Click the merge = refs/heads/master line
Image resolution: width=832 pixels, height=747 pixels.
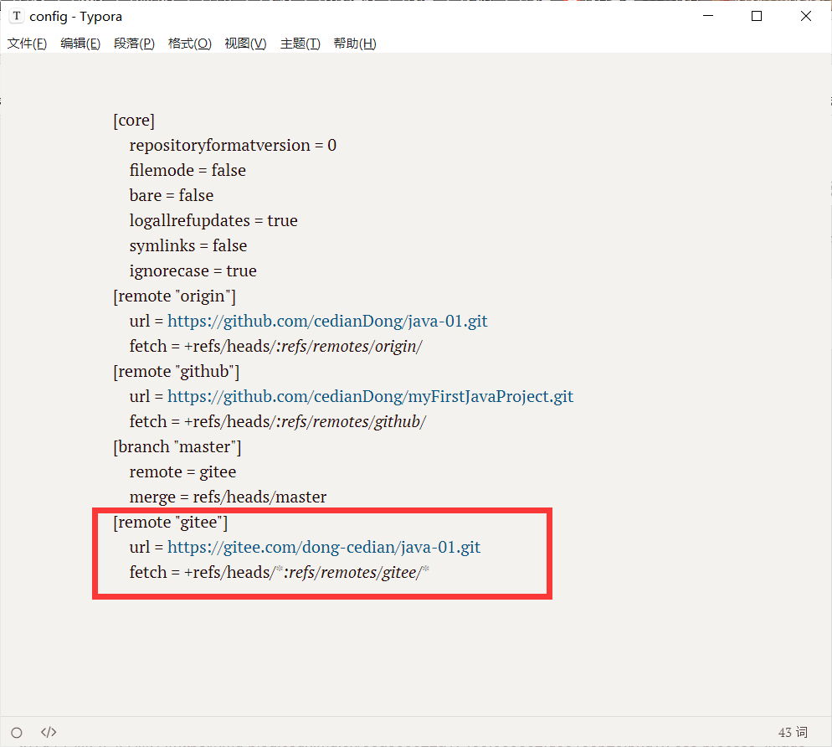pos(228,497)
